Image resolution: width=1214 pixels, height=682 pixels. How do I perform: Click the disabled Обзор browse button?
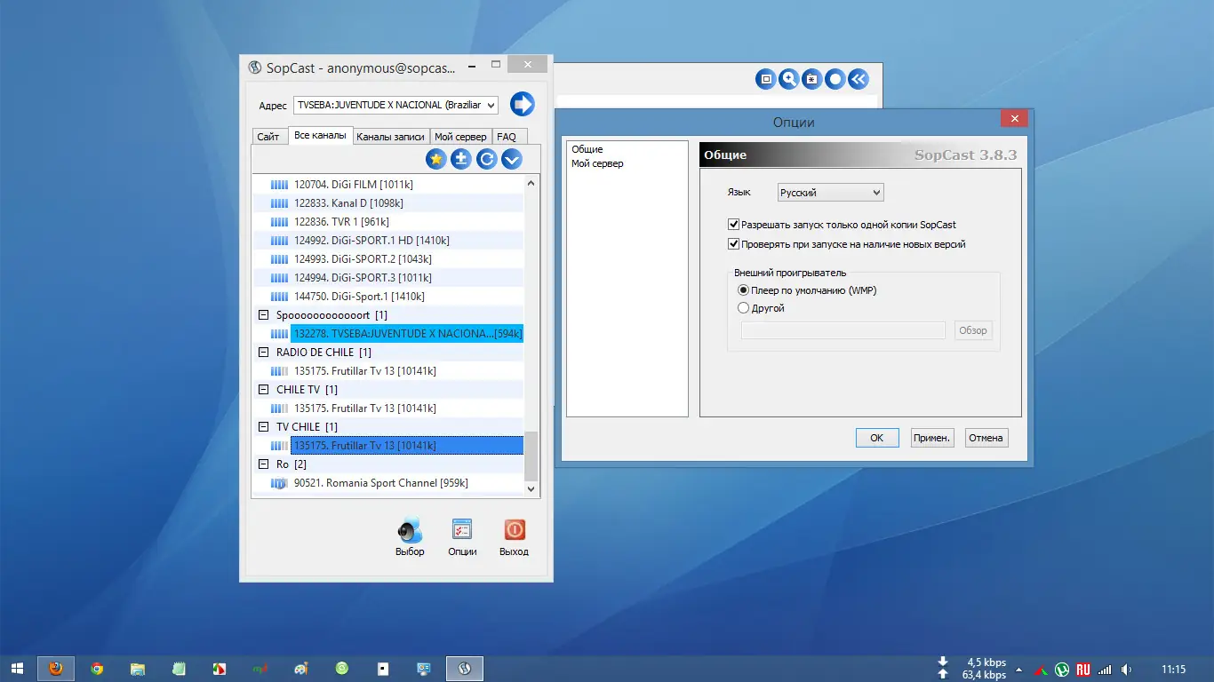coord(973,330)
